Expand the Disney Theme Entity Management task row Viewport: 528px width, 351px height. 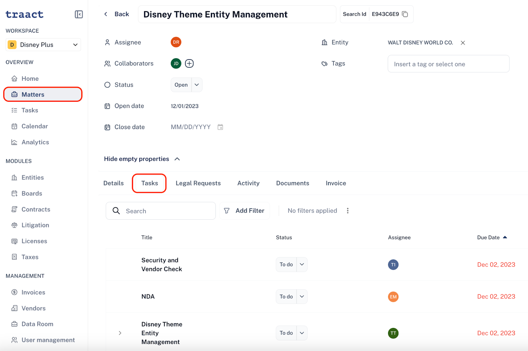pos(120,333)
